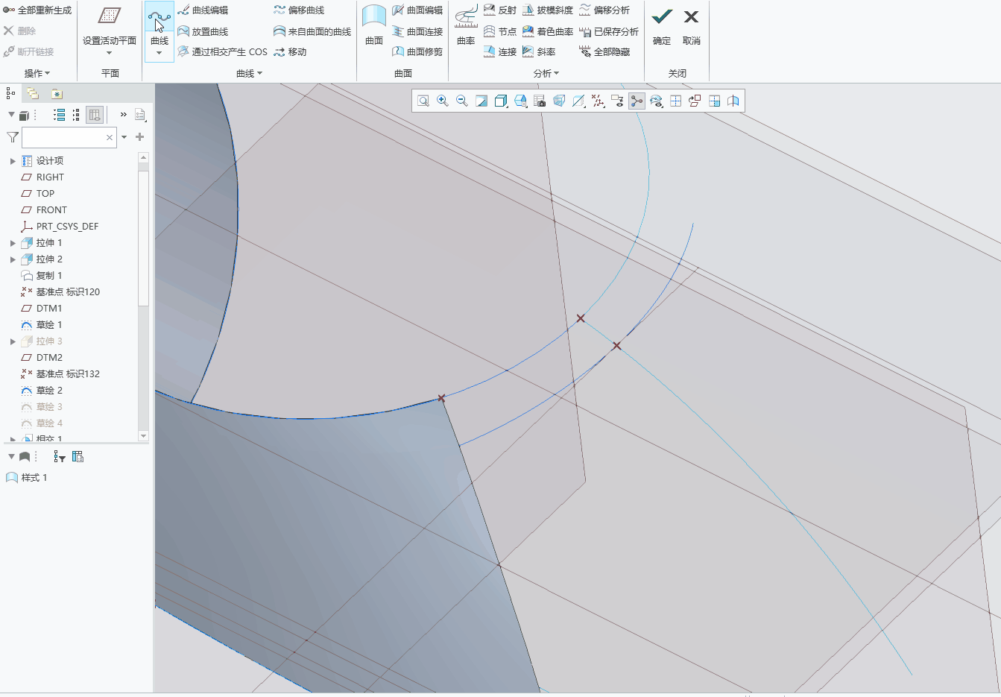The height and width of the screenshot is (697, 1001).
Task: Open saved view camera manager icon
Action: pos(540,101)
